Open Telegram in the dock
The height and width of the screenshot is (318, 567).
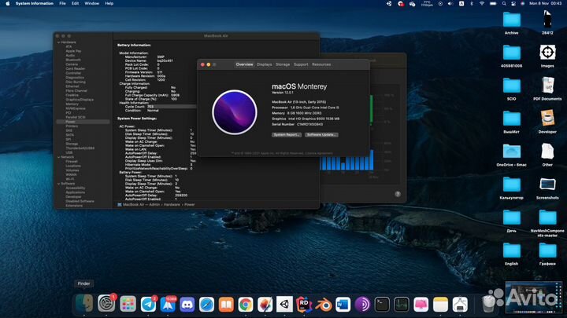(x=148, y=305)
